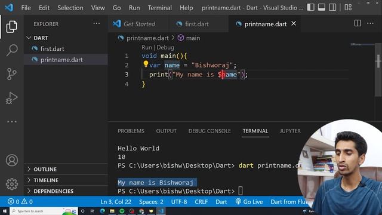Toggle bottom panel layout icon
Image resolution: width=382 pixels, height=215 pixels.
(322, 7)
